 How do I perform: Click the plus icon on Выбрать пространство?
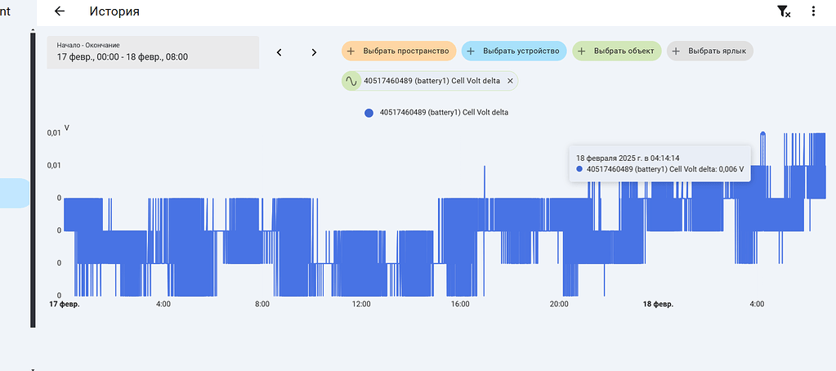[x=351, y=51]
